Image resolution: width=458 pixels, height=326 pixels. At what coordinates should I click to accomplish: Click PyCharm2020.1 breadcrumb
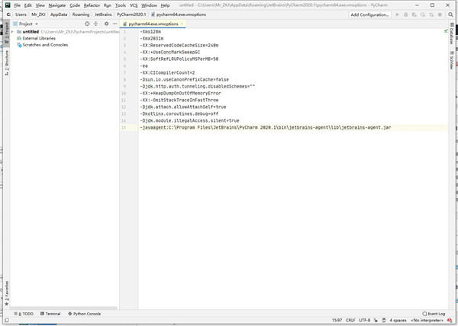(131, 14)
